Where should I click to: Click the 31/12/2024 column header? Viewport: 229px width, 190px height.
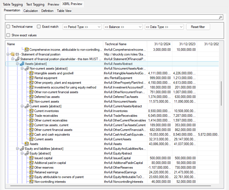click(x=160, y=44)
